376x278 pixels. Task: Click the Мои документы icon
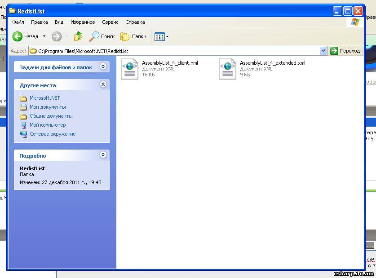click(x=23, y=107)
